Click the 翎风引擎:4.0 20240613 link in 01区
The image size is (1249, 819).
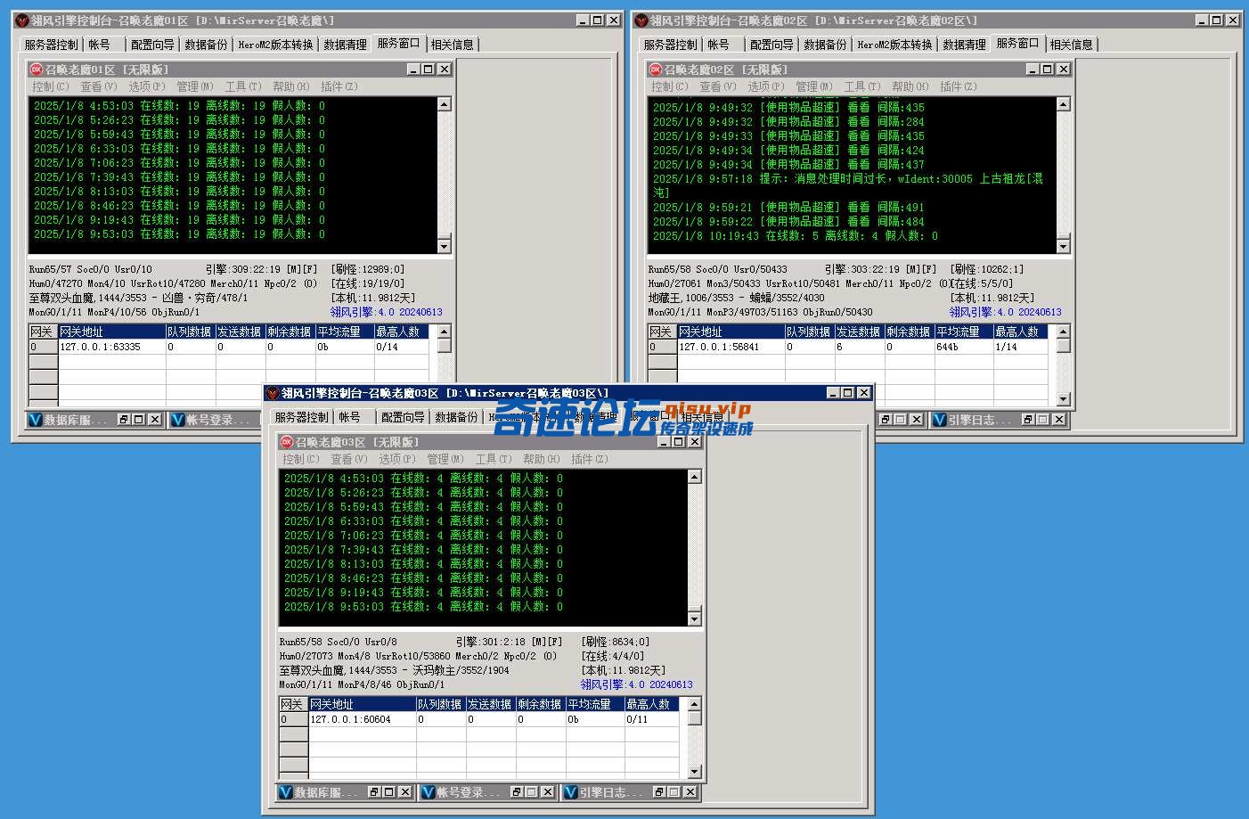(x=386, y=312)
